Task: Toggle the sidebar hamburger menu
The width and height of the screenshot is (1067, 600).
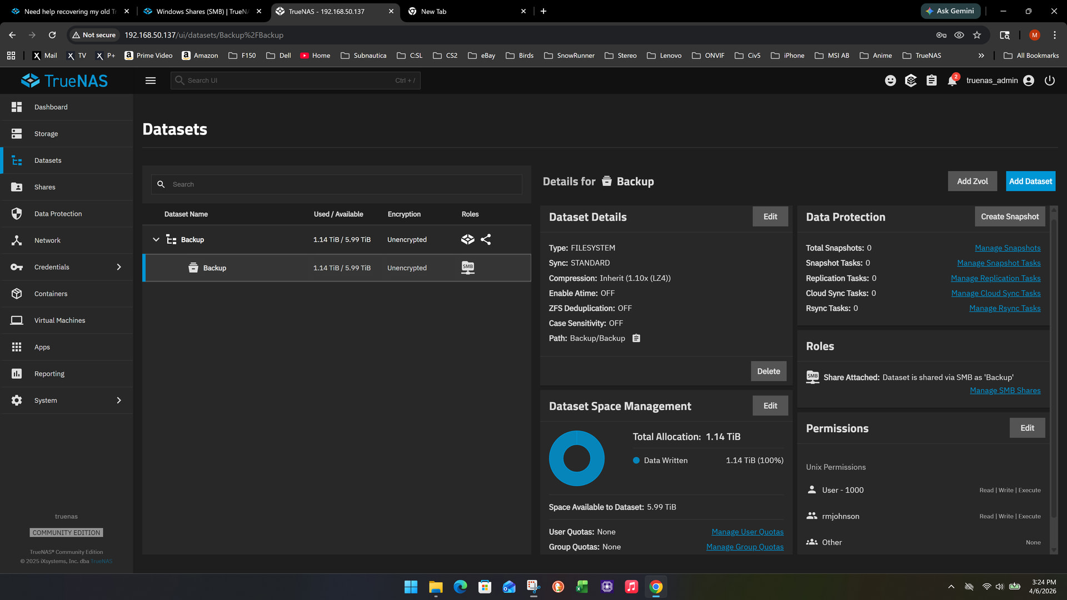Action: click(151, 81)
